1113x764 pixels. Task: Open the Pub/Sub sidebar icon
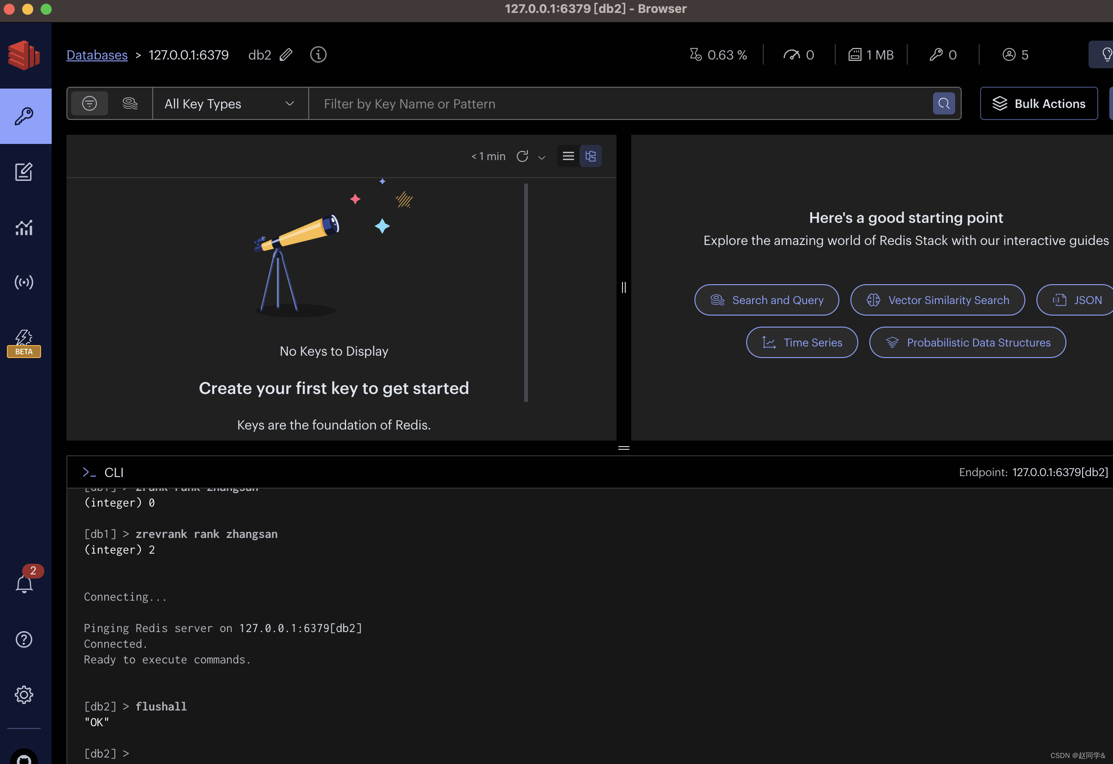(24, 282)
